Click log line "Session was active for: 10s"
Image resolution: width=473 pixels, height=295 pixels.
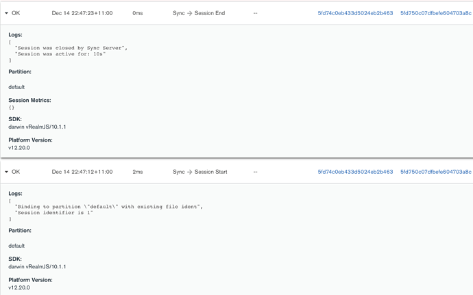(60, 54)
